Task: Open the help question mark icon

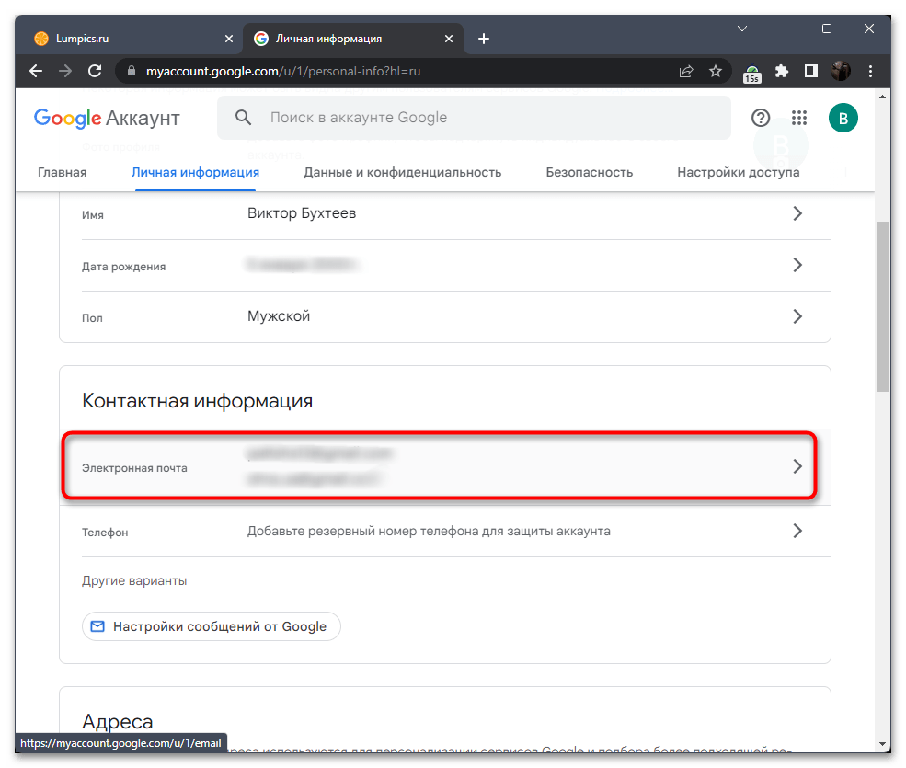Action: (x=761, y=118)
